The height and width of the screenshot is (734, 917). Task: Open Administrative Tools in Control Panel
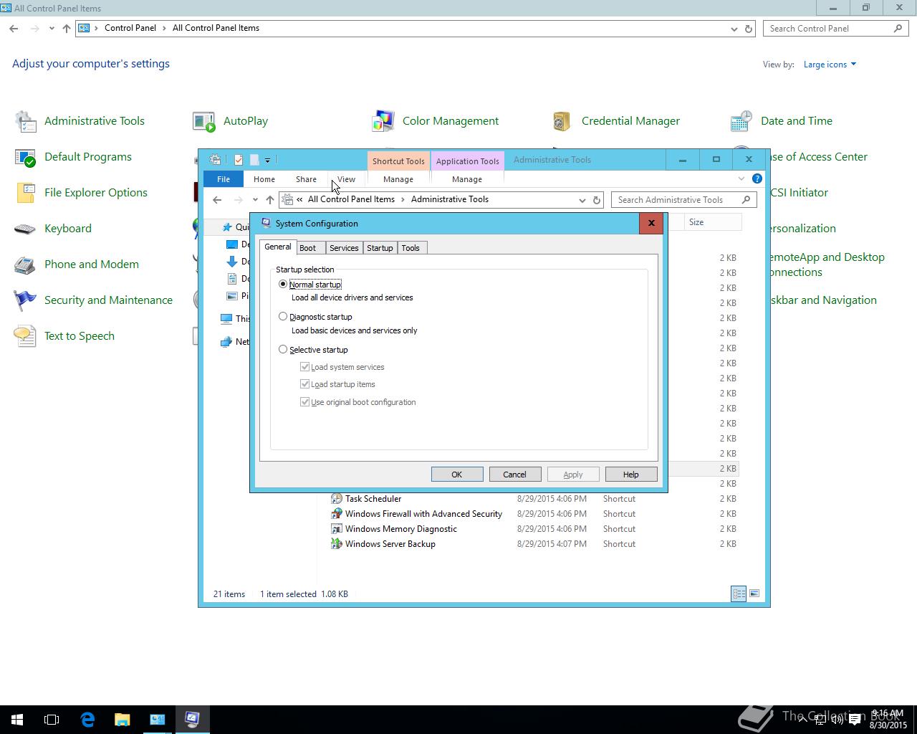(94, 121)
